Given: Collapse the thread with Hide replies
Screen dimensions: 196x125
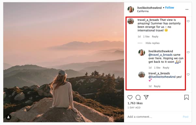Looking at the screenshot, I should point(152,43).
